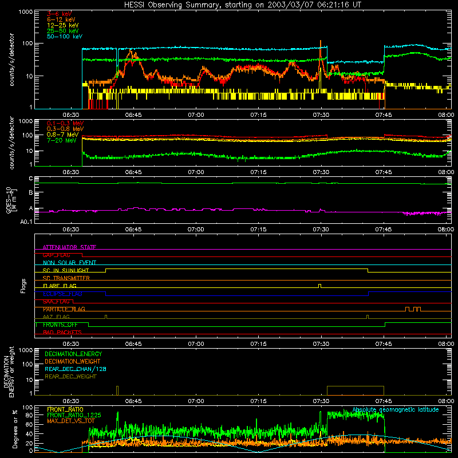Select the NON_SOLAR_EVENT flag label

point(69,263)
